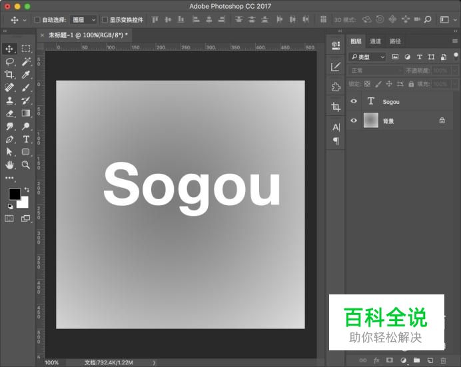The image size is (461, 367).
Task: Open the 类型 layer filter dropdown
Action: [368, 57]
